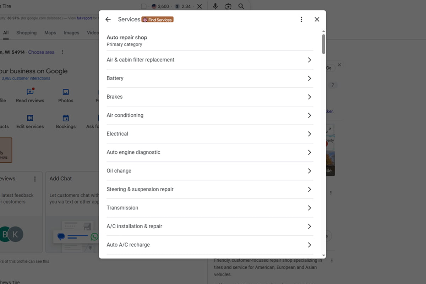Select Auto engine diagnostic text

[x=133, y=152]
